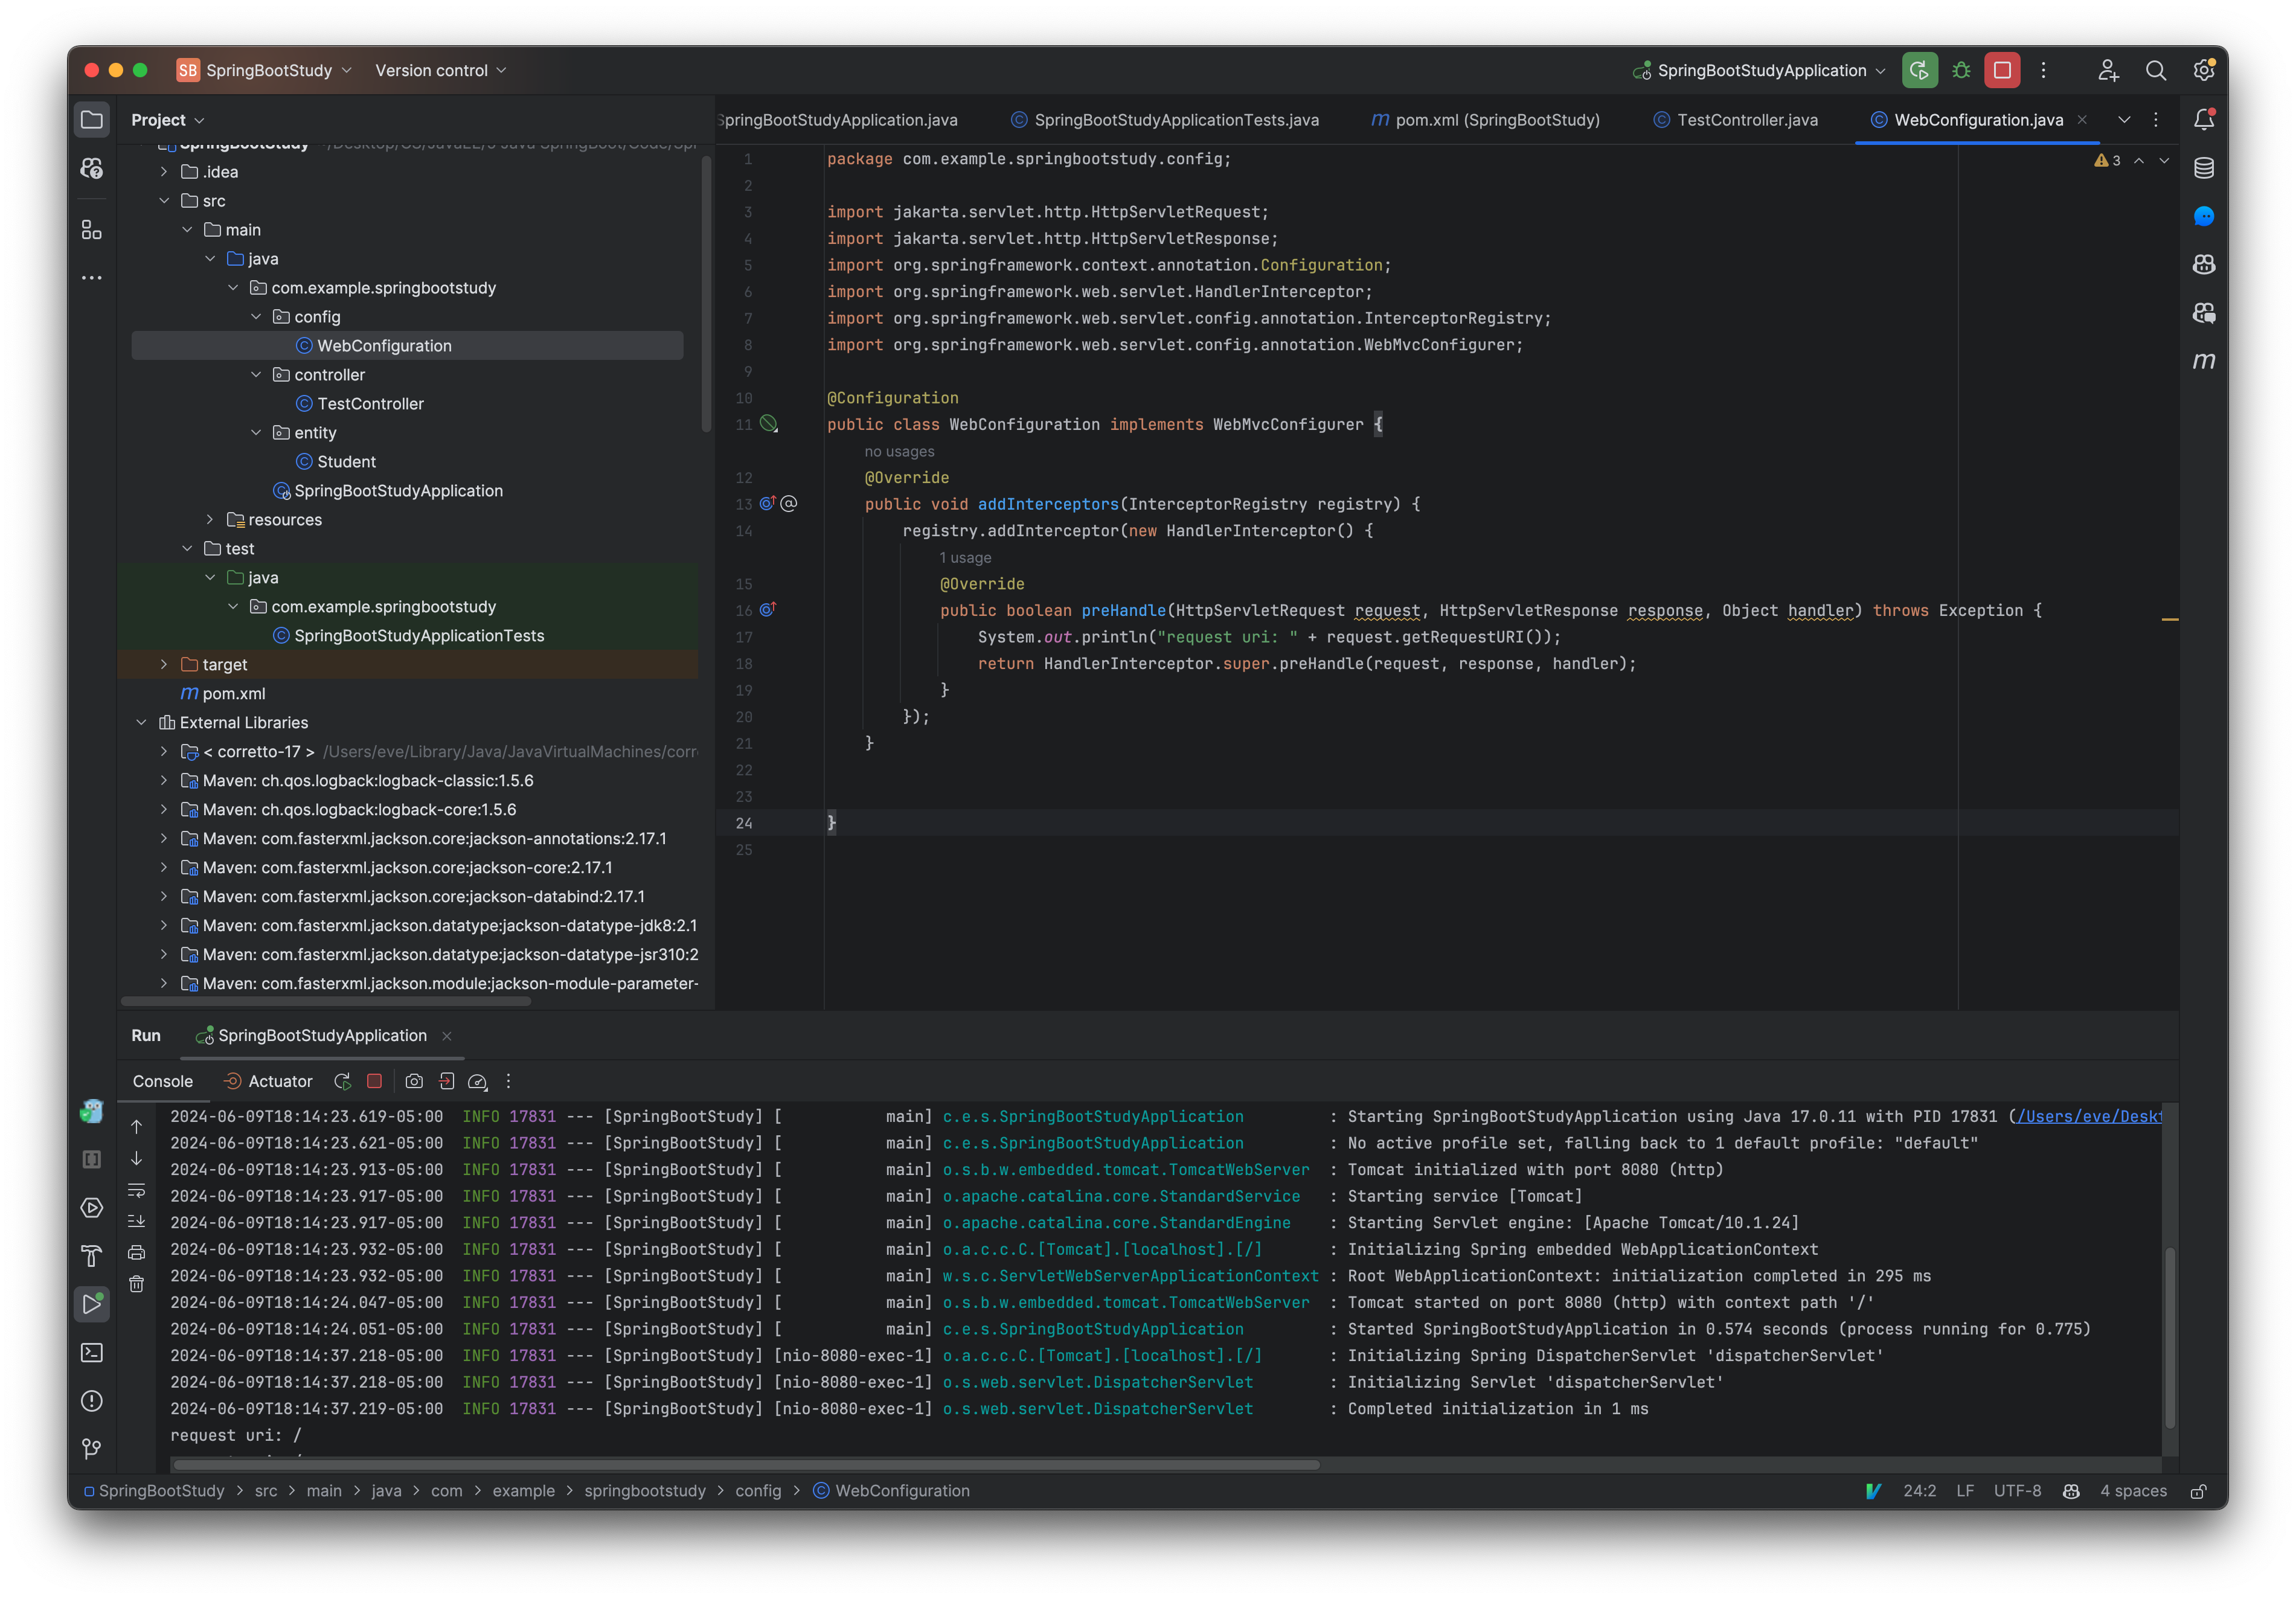Open the Structure tool window icon
This screenshot has height=1599, width=2296.
pos(92,230)
